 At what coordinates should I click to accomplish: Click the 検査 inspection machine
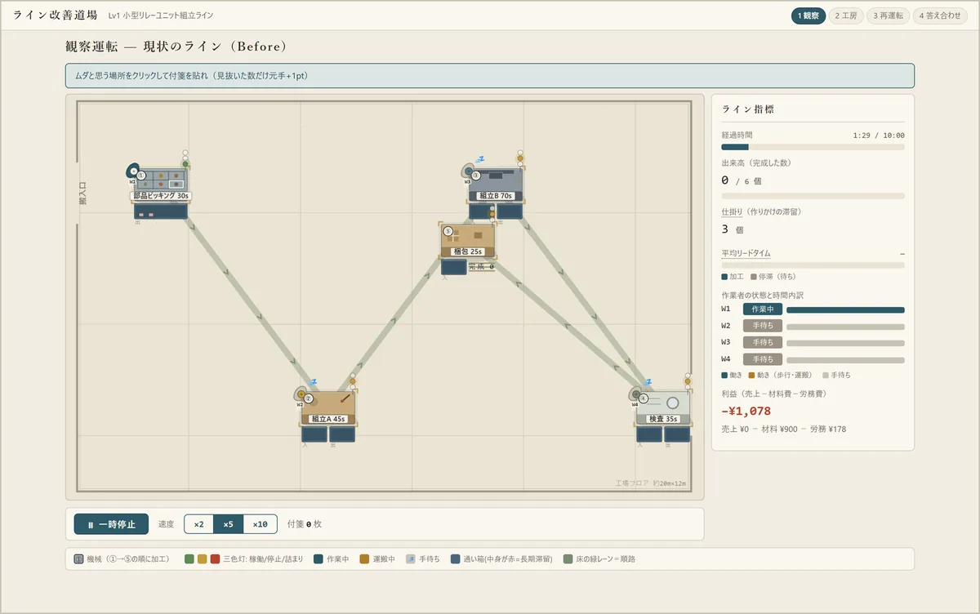click(x=663, y=407)
